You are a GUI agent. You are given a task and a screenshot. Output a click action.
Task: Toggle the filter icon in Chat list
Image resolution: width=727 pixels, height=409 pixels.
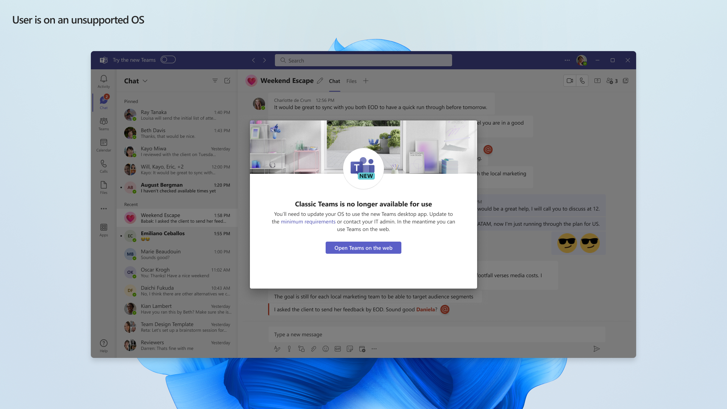215,80
